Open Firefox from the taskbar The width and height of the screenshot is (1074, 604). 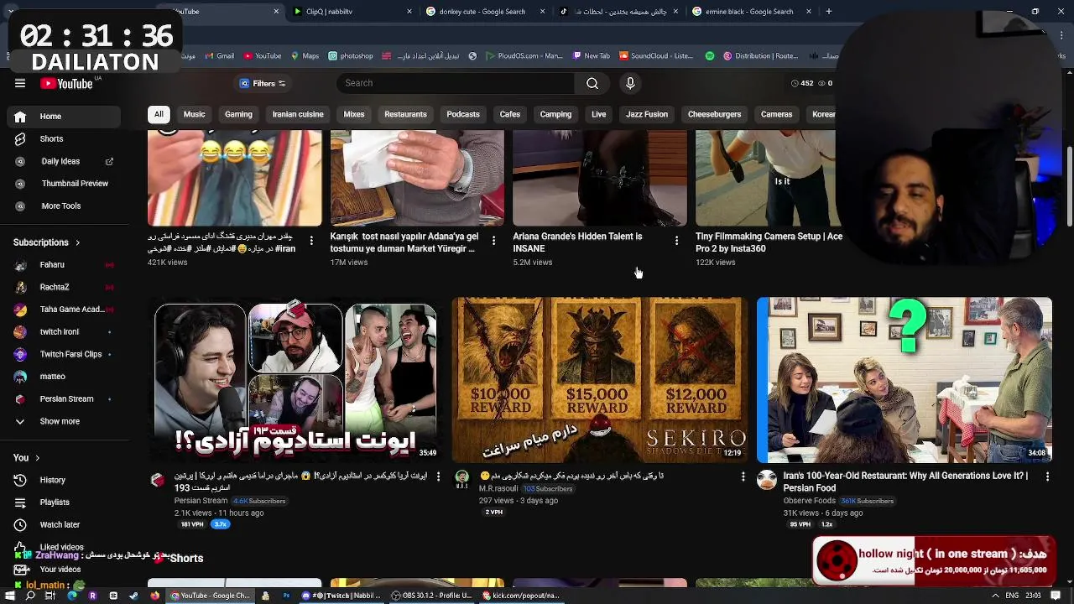pyautogui.click(x=154, y=596)
